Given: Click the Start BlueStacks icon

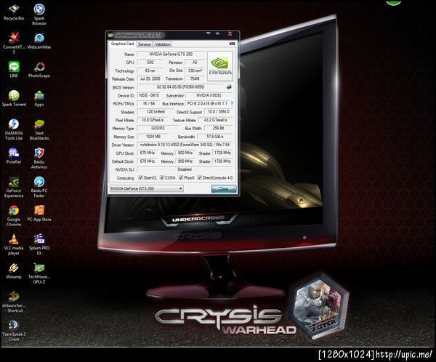Looking at the screenshot, I should tap(39, 129).
